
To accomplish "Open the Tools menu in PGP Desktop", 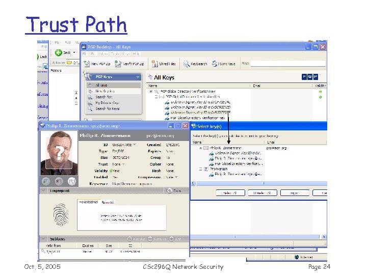I will 115,54.
